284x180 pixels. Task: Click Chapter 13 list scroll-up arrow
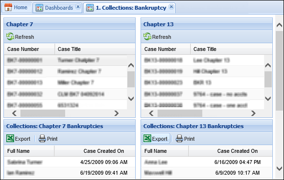[268, 65]
